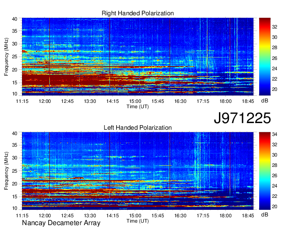This screenshot has height=228, width=282.
Task: Click value 30 on Left Handed colorbar scale
Action: 275,155
